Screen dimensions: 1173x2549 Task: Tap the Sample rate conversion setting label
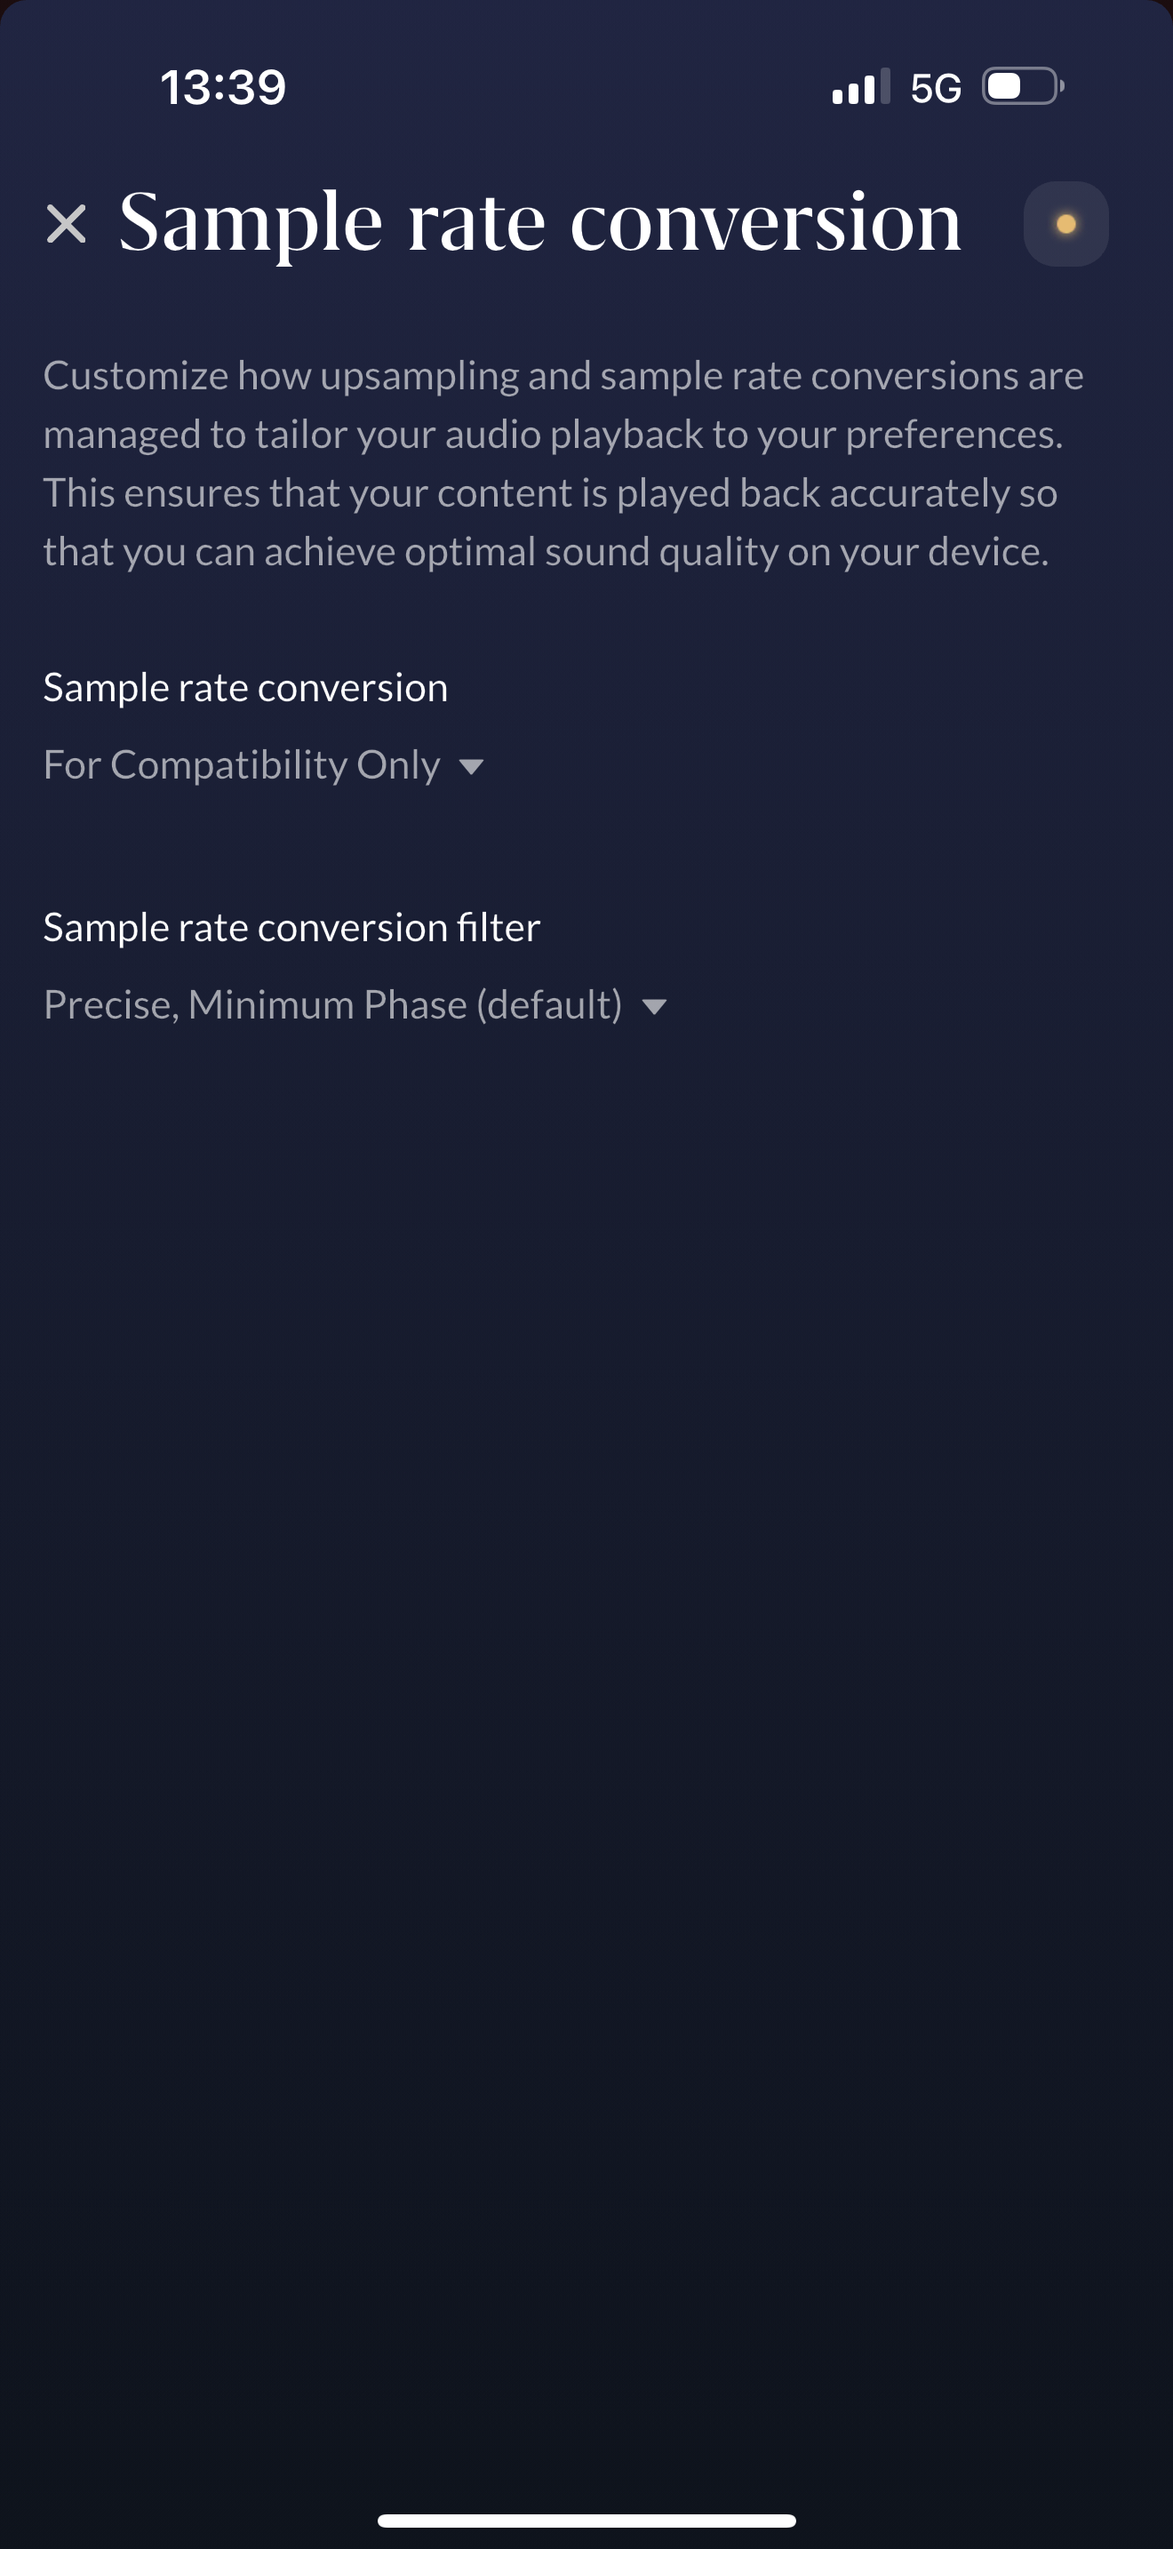coord(245,688)
